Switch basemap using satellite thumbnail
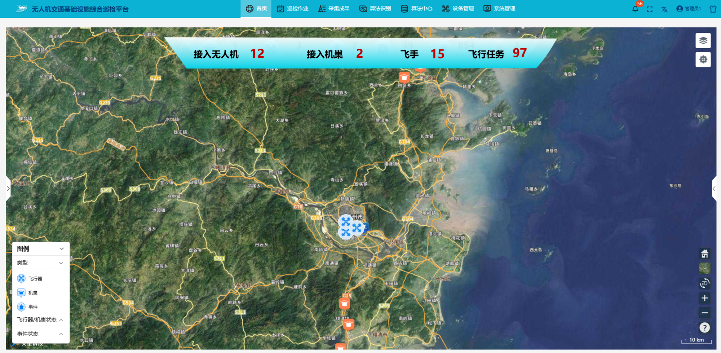The width and height of the screenshot is (721, 353). [704, 268]
